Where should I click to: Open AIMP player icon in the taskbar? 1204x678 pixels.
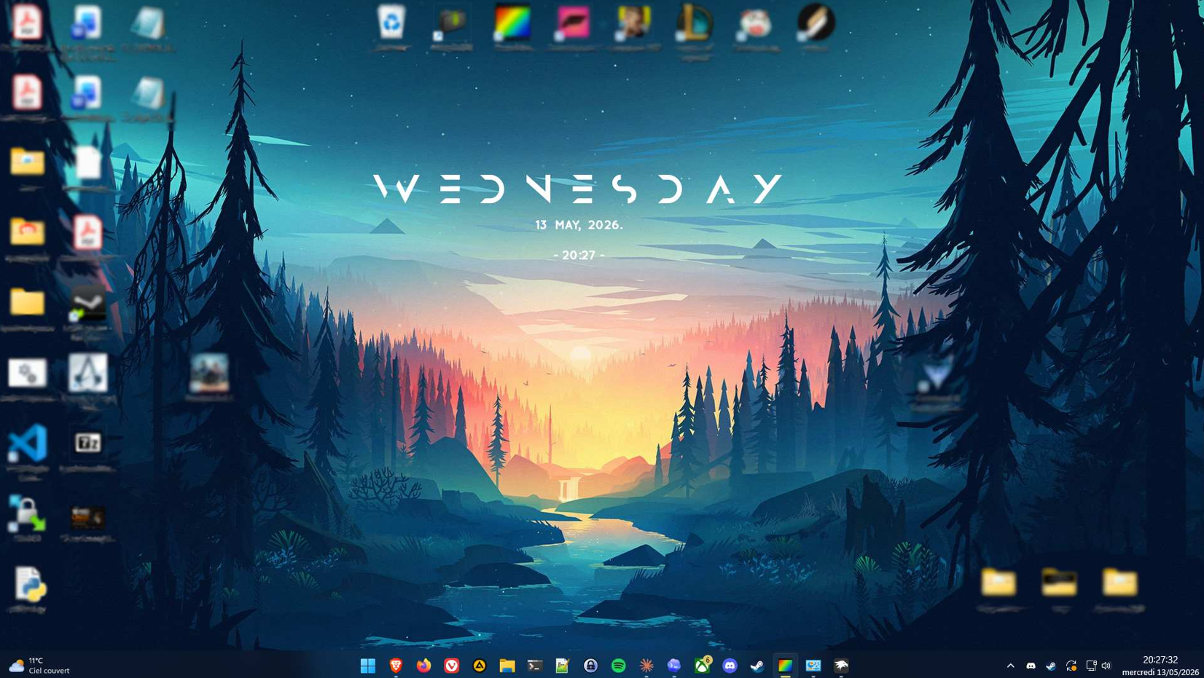click(480, 666)
